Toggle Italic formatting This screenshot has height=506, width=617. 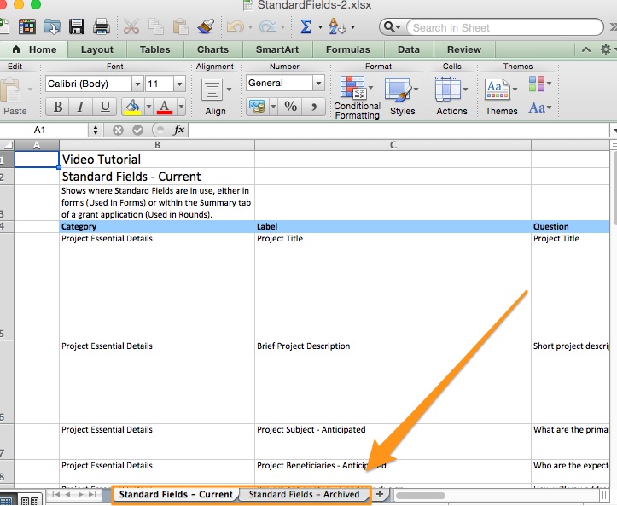coord(81,107)
